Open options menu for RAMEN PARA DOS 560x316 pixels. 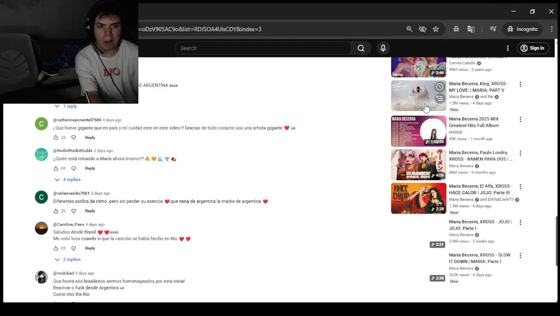(520, 153)
